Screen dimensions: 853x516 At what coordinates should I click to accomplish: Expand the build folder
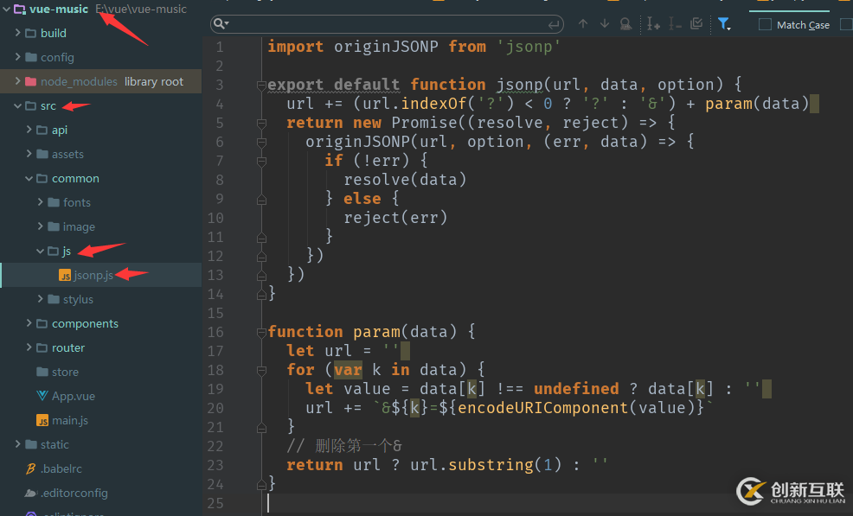[18, 33]
